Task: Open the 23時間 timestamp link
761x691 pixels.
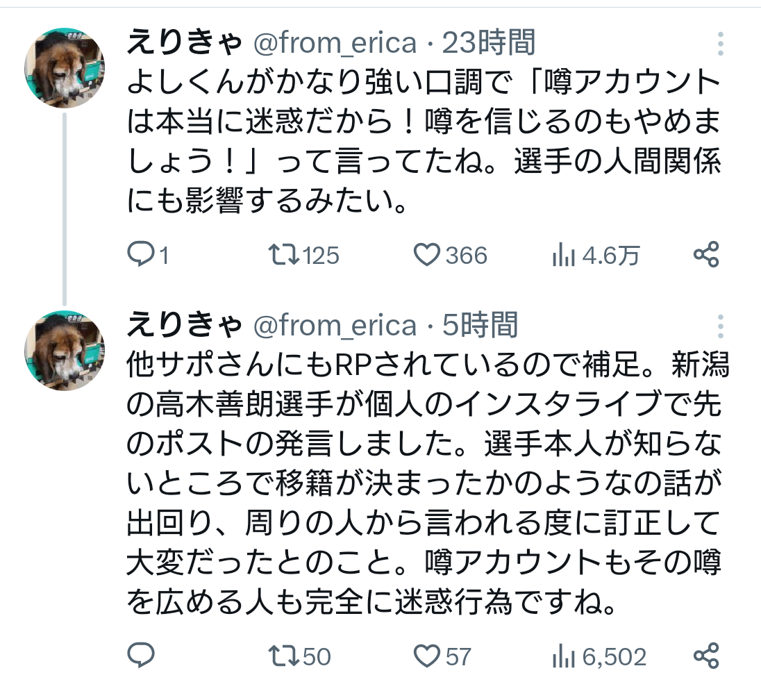Action: point(490,43)
